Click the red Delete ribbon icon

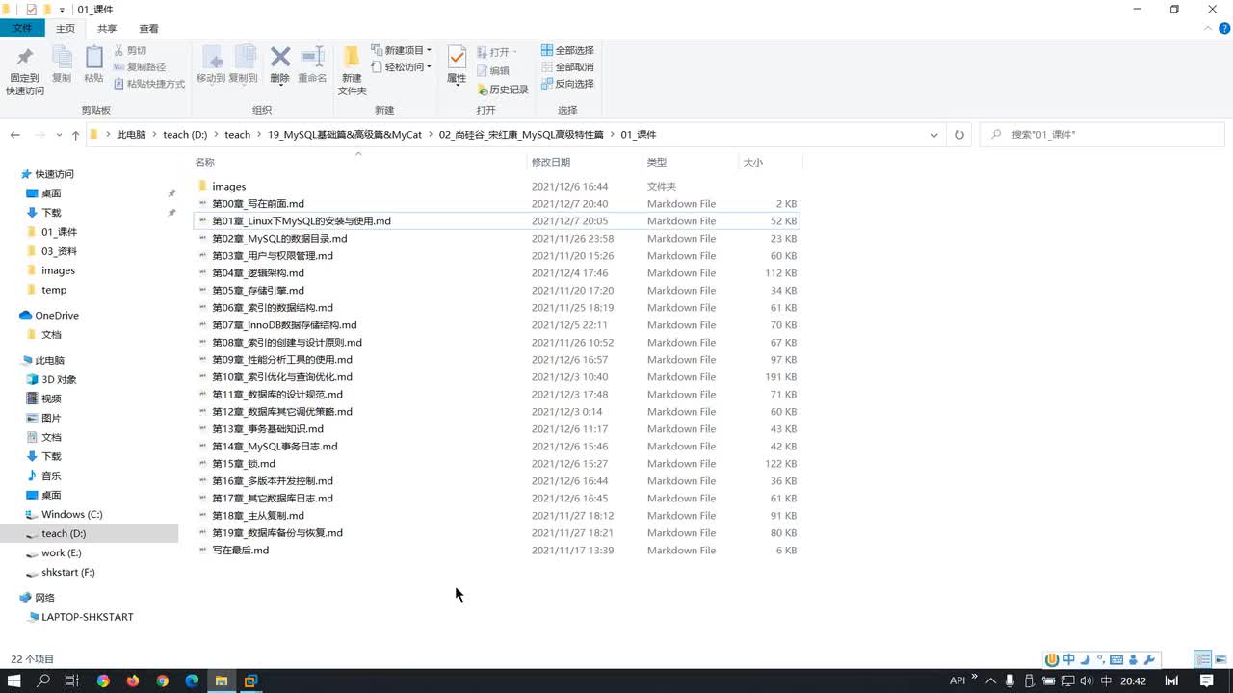click(x=279, y=64)
